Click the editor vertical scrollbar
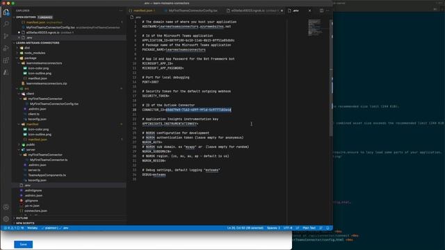This screenshot has width=445, height=250. pos(331,78)
